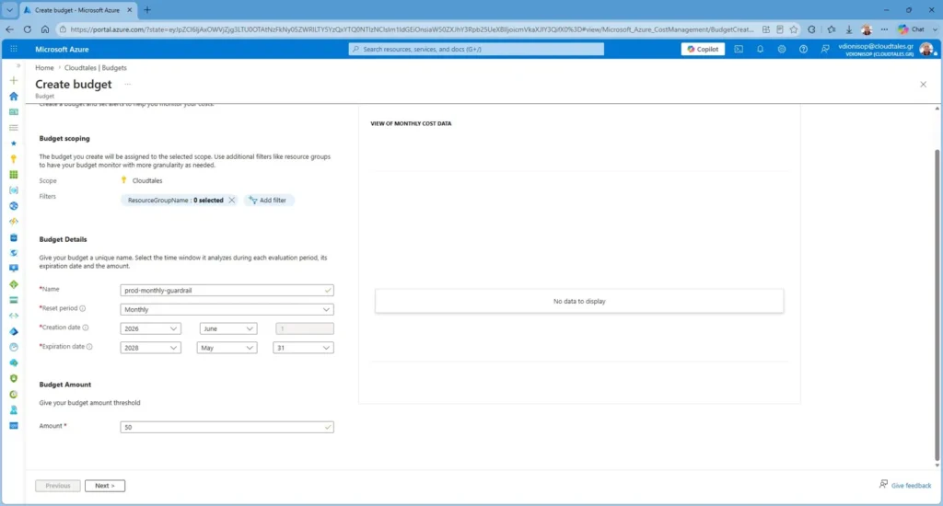
Task: Open browser home page button
Action: [x=45, y=29]
